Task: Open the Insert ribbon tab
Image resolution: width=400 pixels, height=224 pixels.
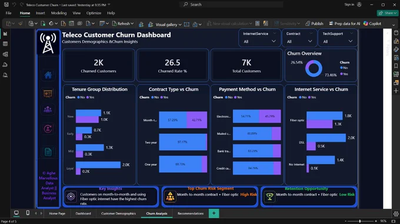Action: (41, 13)
